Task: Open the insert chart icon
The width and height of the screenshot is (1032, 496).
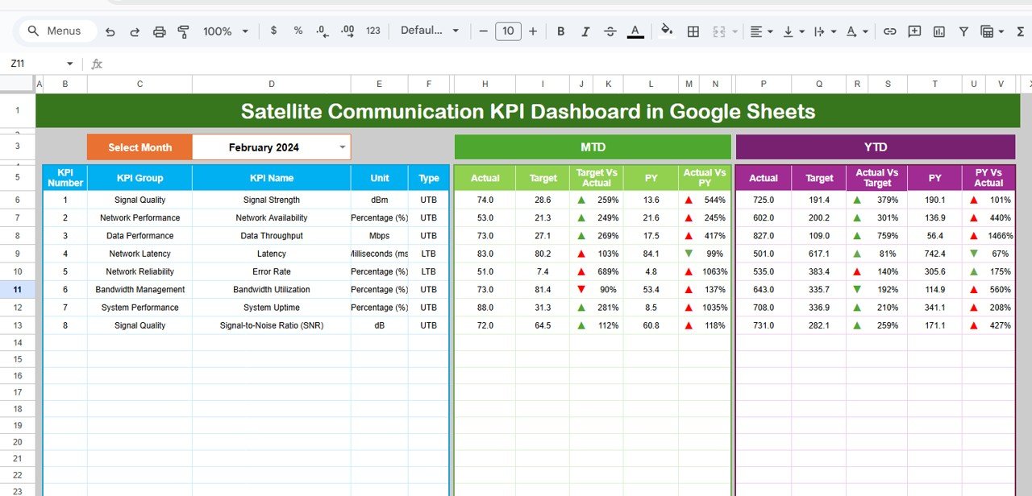Action: pyautogui.click(x=939, y=31)
